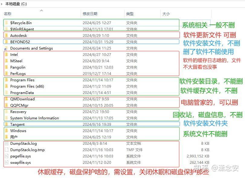This screenshot has width=245, height=178.
Task: Click the date 2024/10/31 15:29
Action: tap(98, 42)
